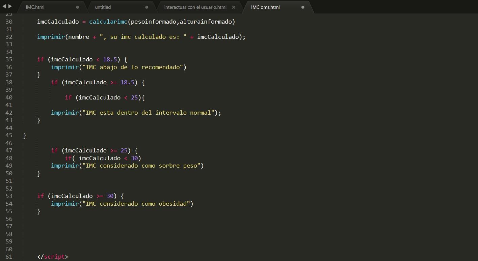
Task: Go to previous tab with left arrow
Action: coord(4,6)
